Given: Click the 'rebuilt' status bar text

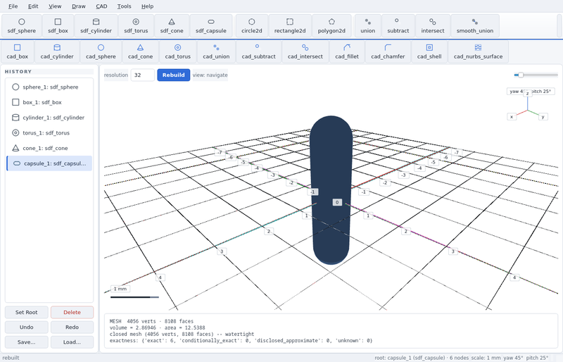Looking at the screenshot, I should point(11,358).
